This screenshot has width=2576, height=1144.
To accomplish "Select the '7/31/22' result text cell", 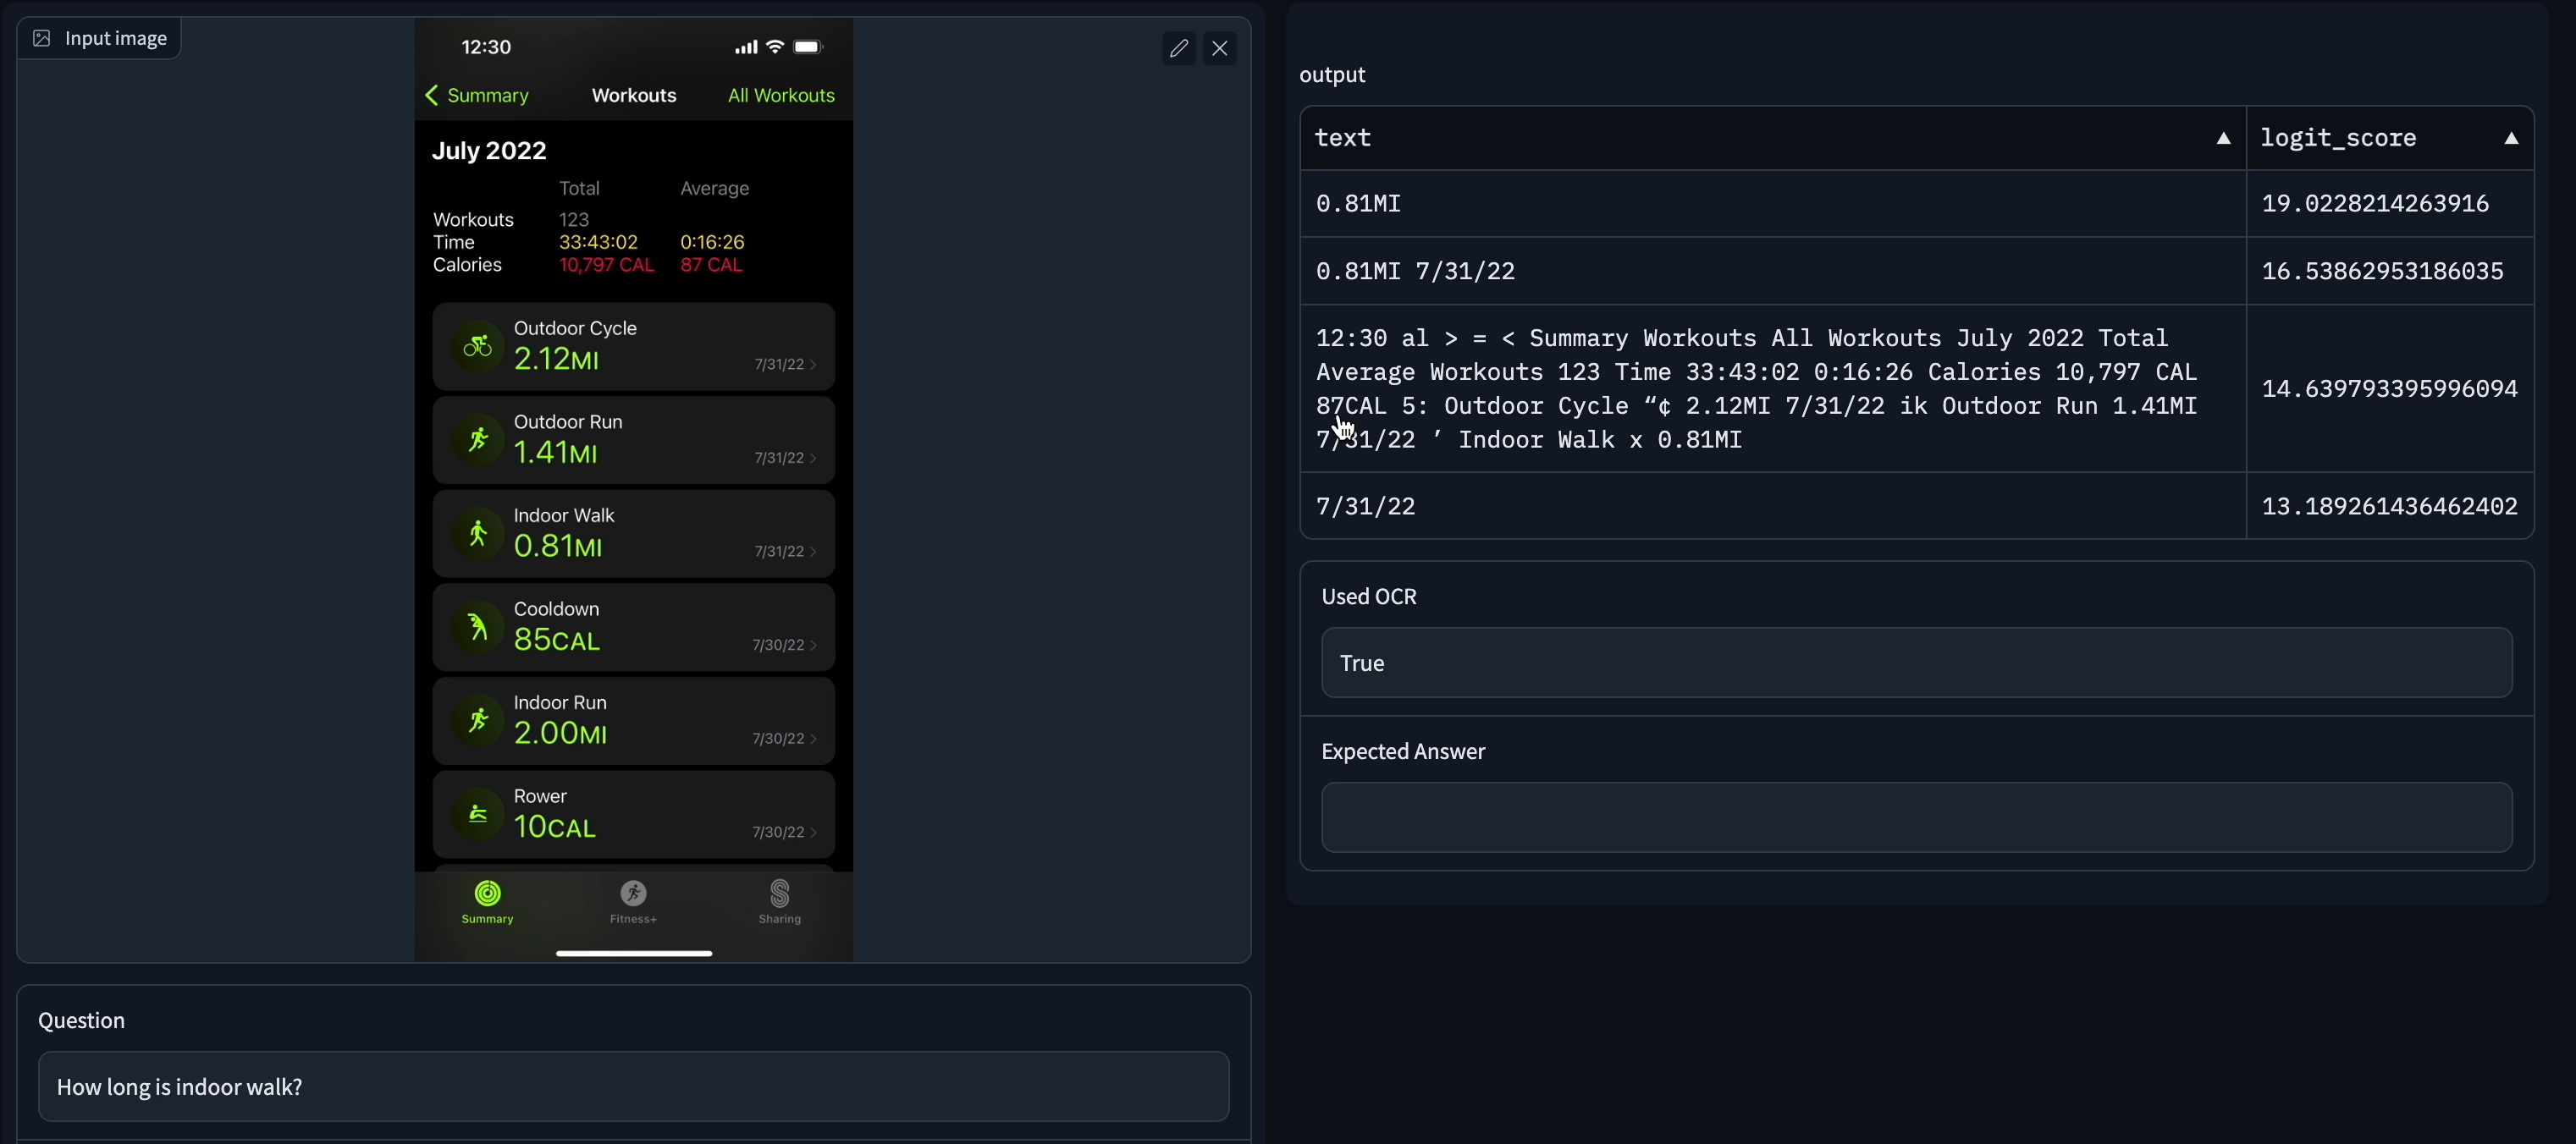I will point(1772,507).
